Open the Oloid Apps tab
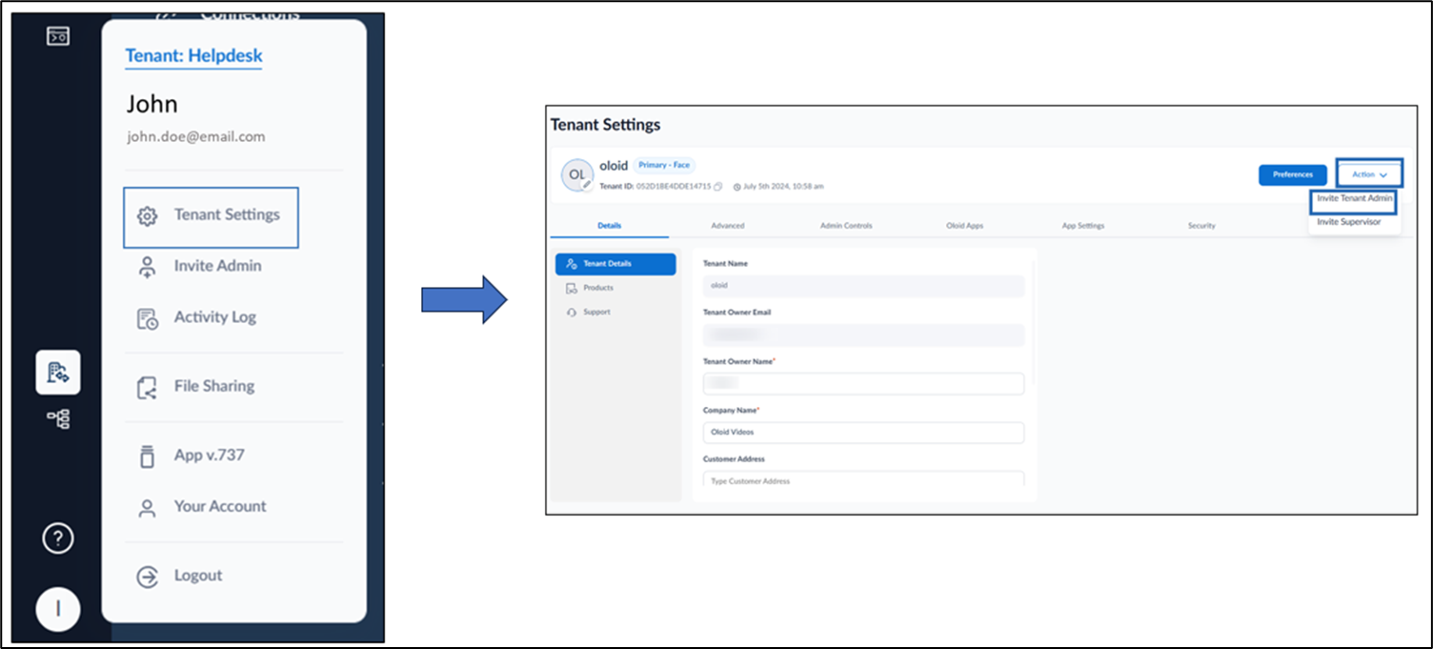 point(964,226)
